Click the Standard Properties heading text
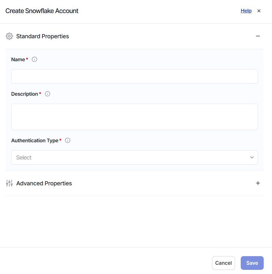Screen dimensions: 272x274 (x=43, y=36)
